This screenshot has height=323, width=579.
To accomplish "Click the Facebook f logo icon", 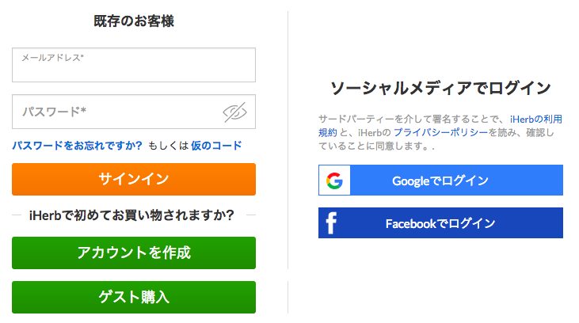I will [331, 223].
